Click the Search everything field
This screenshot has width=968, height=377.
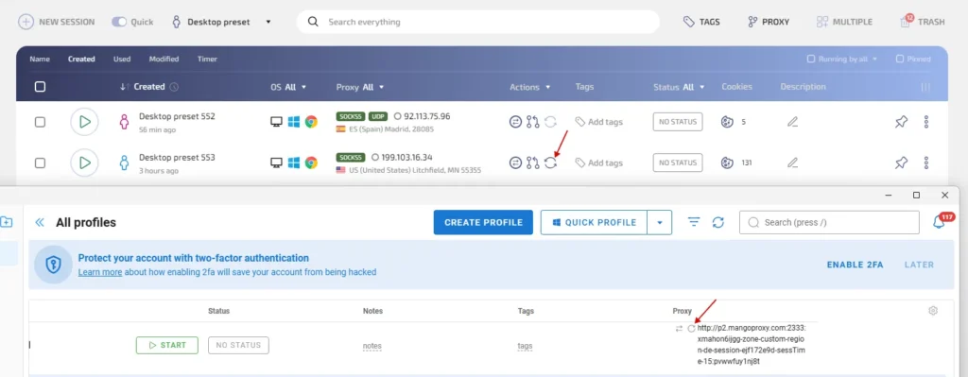pyautogui.click(x=477, y=22)
